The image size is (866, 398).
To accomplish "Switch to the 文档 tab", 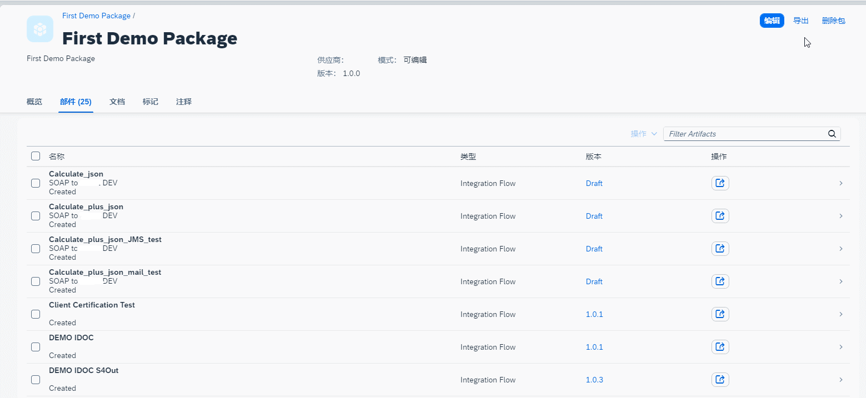I will tap(117, 102).
